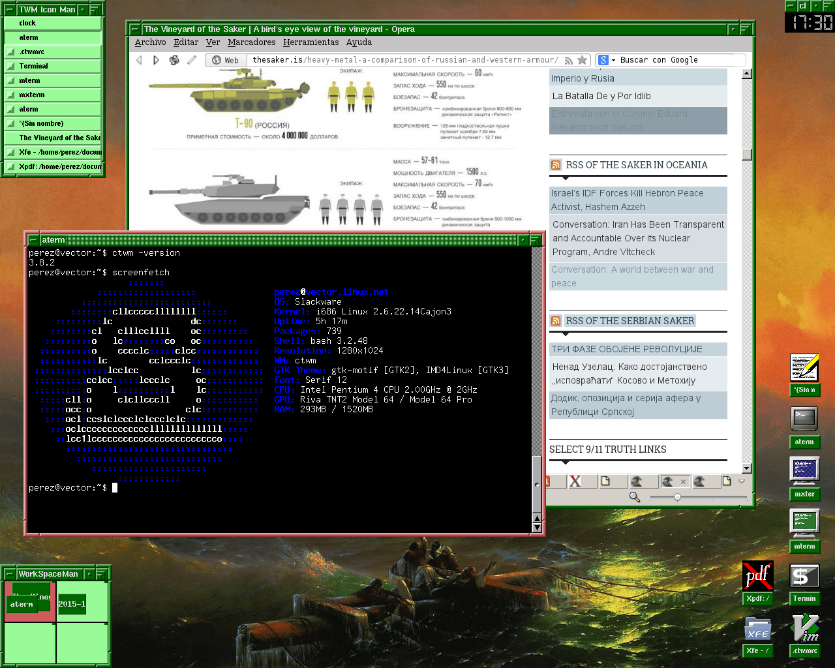Open the Ver menu
Screen dimensions: 835x668
pyautogui.click(x=213, y=42)
